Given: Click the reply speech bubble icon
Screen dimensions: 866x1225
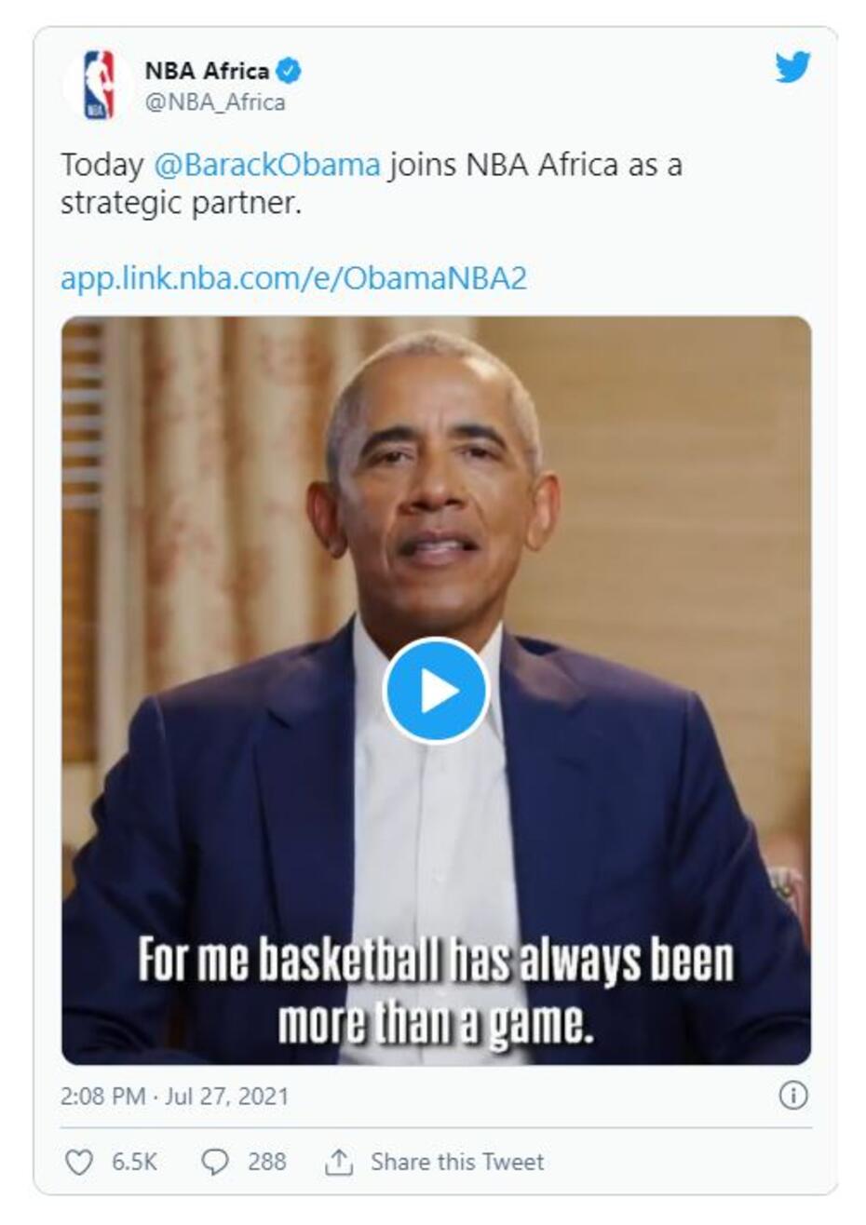Looking at the screenshot, I should point(215,1162).
